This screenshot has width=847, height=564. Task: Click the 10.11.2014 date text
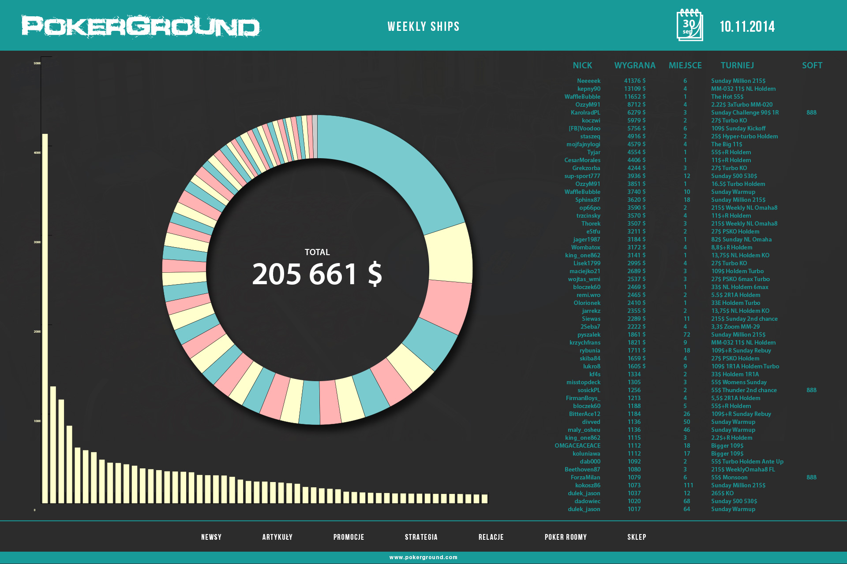747,26
